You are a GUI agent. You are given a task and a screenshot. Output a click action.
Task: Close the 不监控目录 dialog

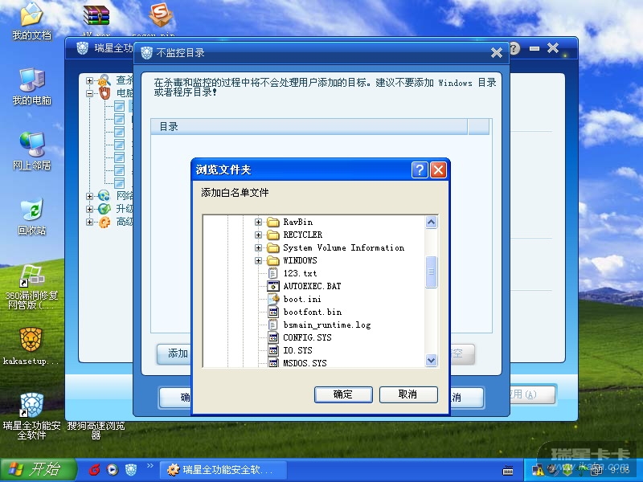(497, 52)
